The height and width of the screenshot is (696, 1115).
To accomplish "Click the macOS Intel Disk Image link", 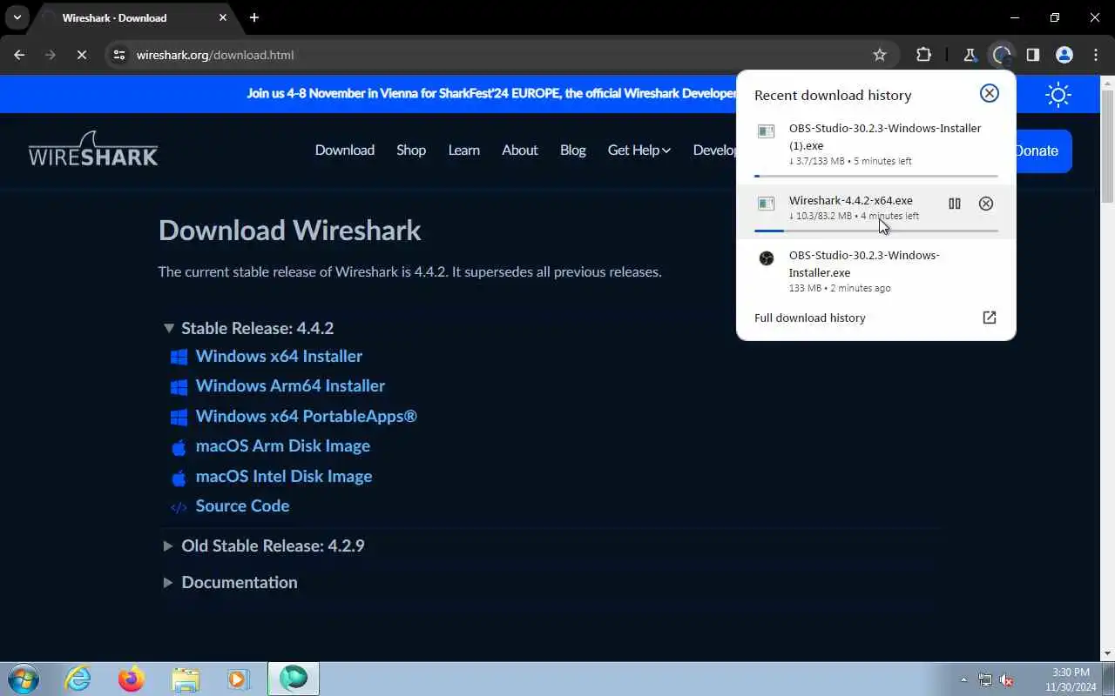I will click(x=284, y=476).
